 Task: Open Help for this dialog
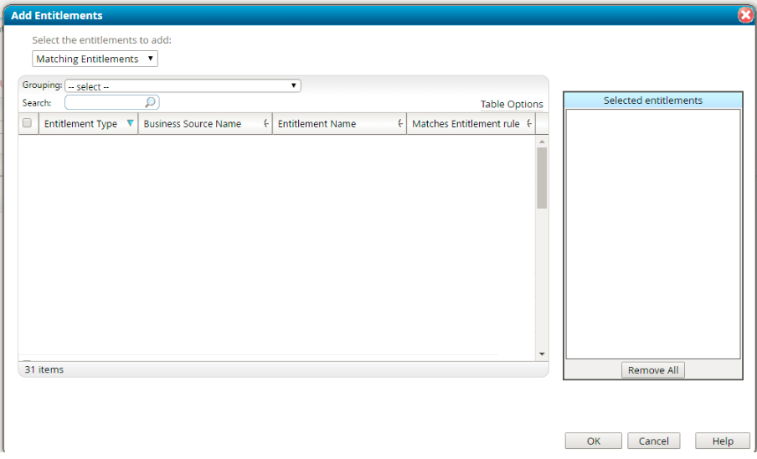coord(722,441)
